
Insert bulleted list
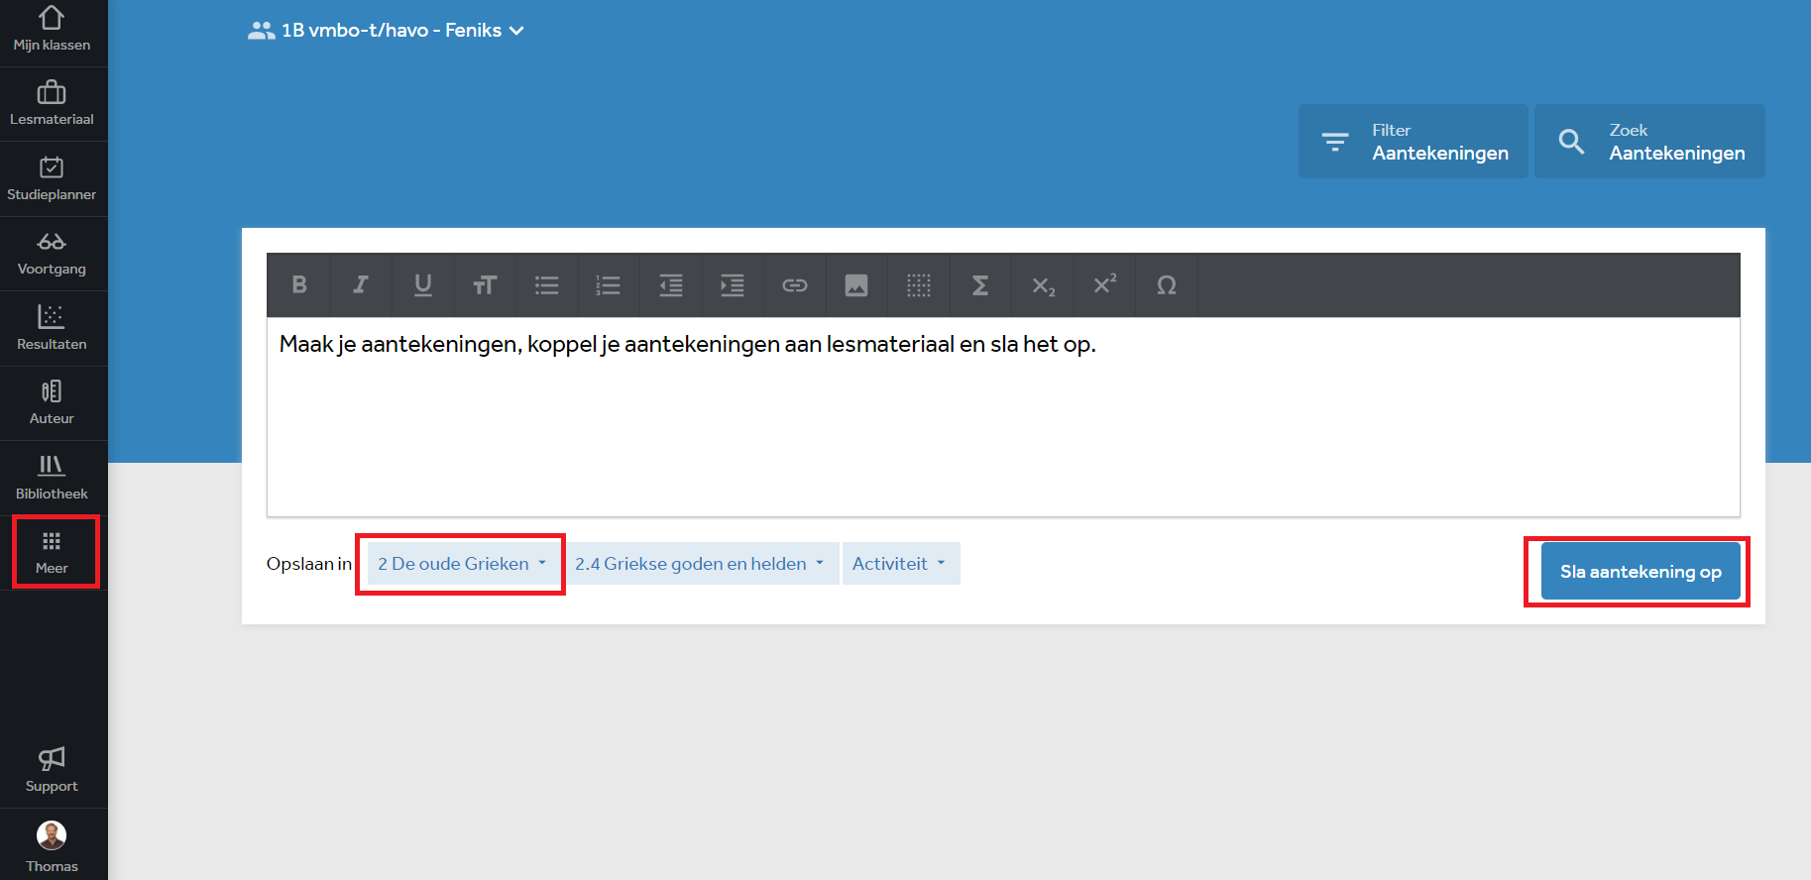tap(547, 285)
